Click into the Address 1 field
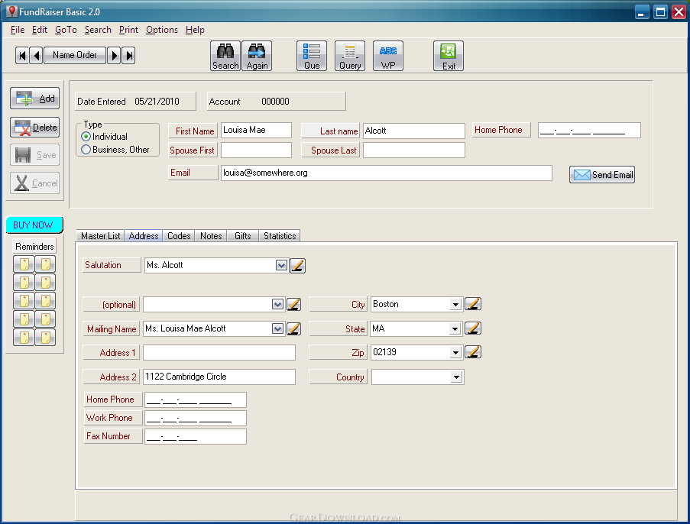 [219, 353]
